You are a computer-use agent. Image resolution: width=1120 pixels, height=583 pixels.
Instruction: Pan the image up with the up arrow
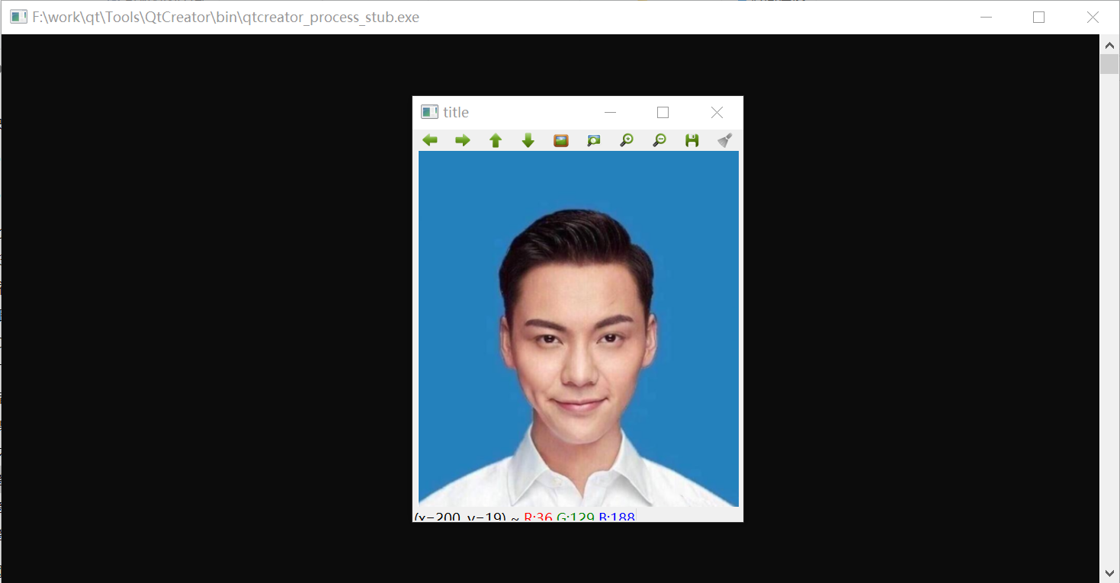pos(496,140)
